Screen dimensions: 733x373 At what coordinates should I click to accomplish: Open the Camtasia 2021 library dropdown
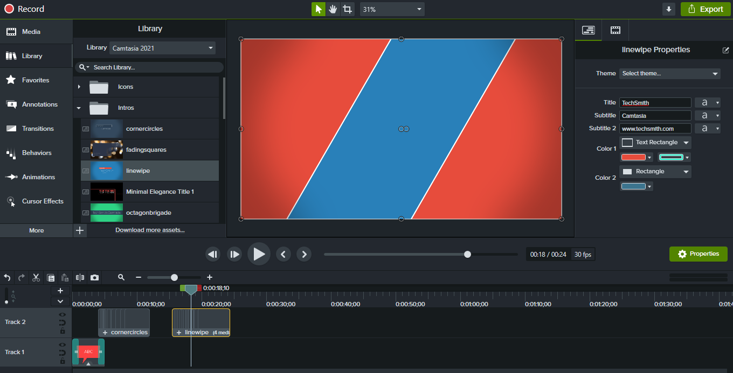pos(162,48)
